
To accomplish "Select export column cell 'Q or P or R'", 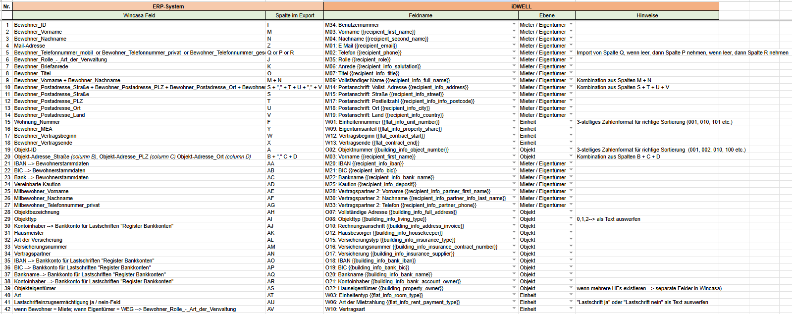I will [295, 52].
